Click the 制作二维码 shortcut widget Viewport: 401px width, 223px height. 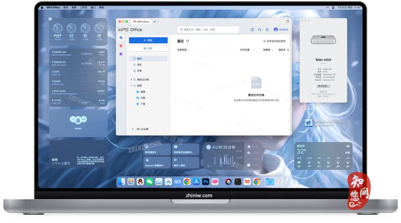click(x=185, y=163)
